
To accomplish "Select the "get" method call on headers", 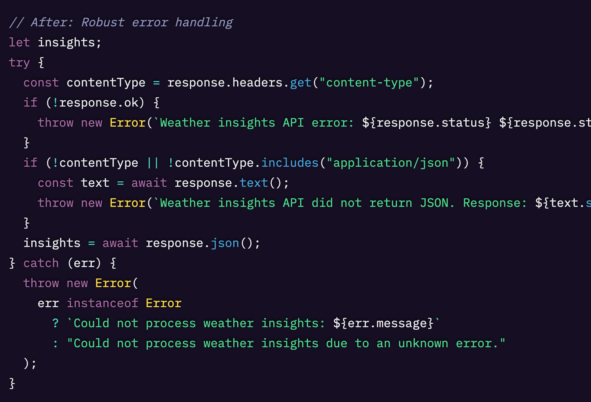I will coord(301,82).
